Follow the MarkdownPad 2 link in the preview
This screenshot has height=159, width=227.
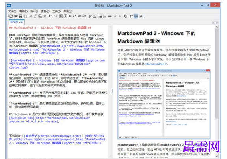(x=156, y=64)
